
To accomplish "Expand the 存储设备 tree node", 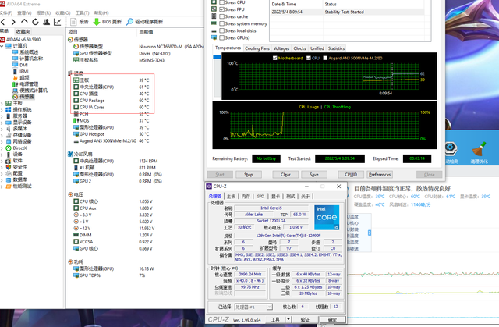I will pyautogui.click(x=2, y=135).
